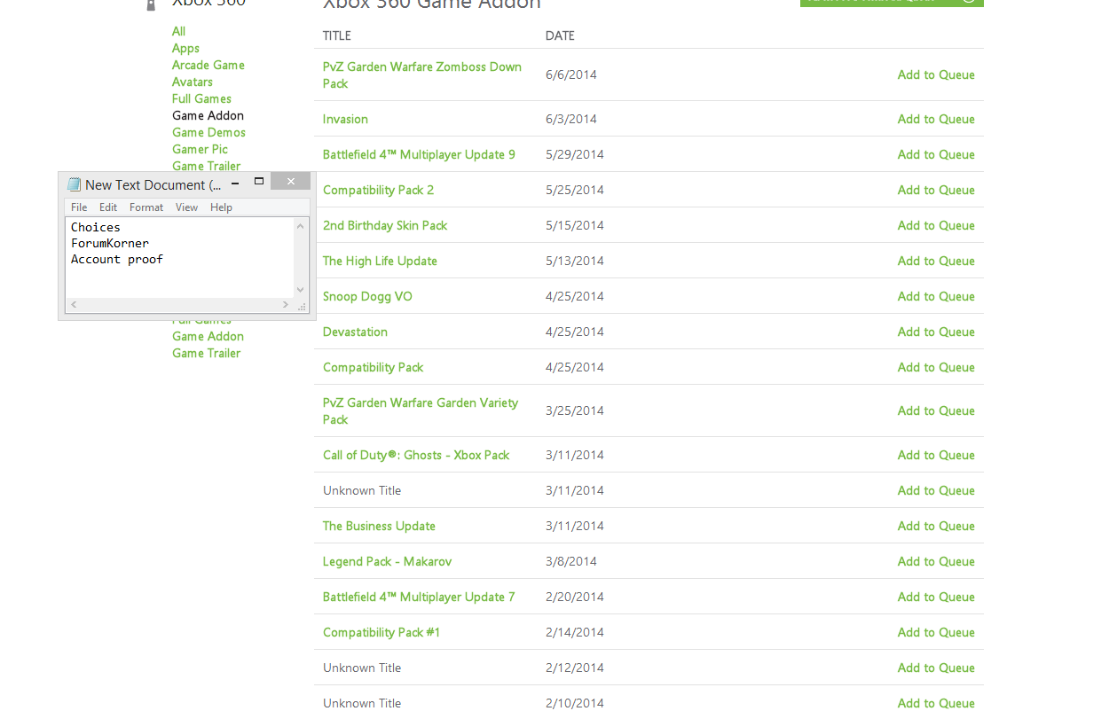The width and height of the screenshot is (1117, 711).
Task: Click the Notepad horizontal scrollbar right arrow
Action: [286, 304]
